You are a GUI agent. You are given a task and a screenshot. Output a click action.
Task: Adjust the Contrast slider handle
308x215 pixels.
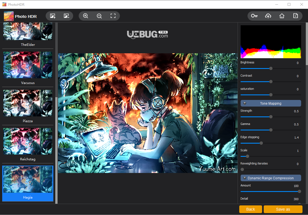point(271,82)
